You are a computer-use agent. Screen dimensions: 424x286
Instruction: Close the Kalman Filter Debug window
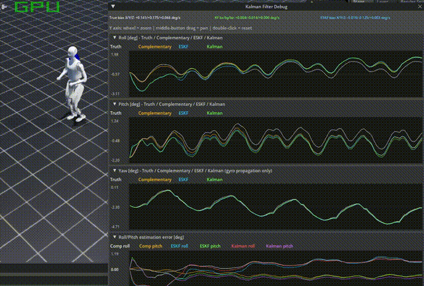(420, 7)
